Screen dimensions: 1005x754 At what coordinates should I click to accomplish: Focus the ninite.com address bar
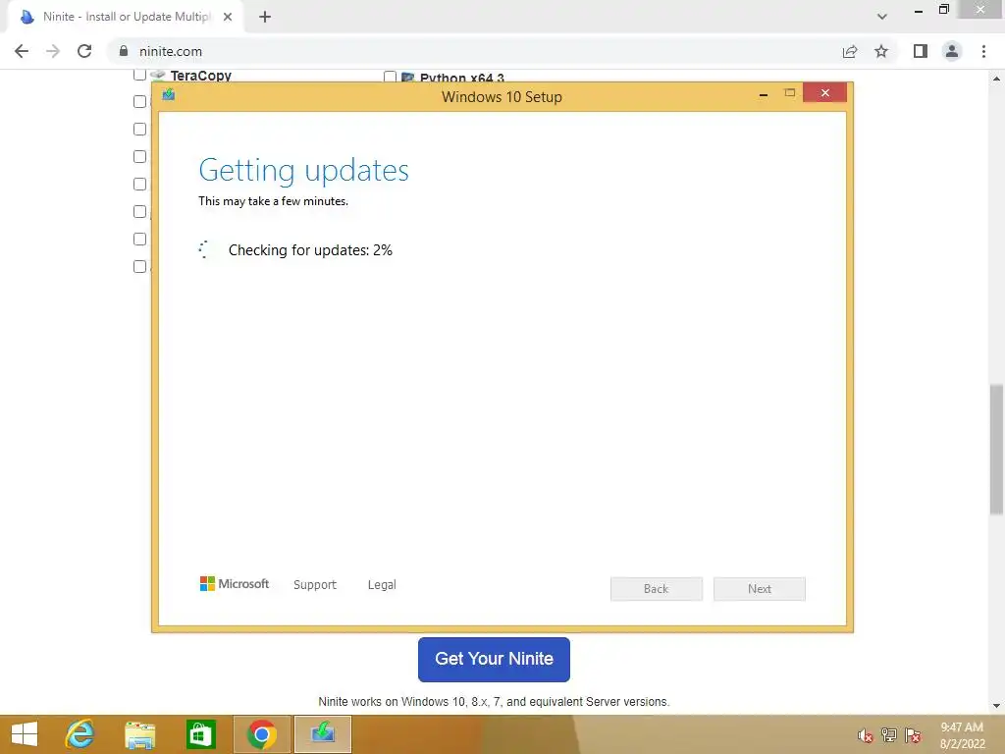click(474, 51)
